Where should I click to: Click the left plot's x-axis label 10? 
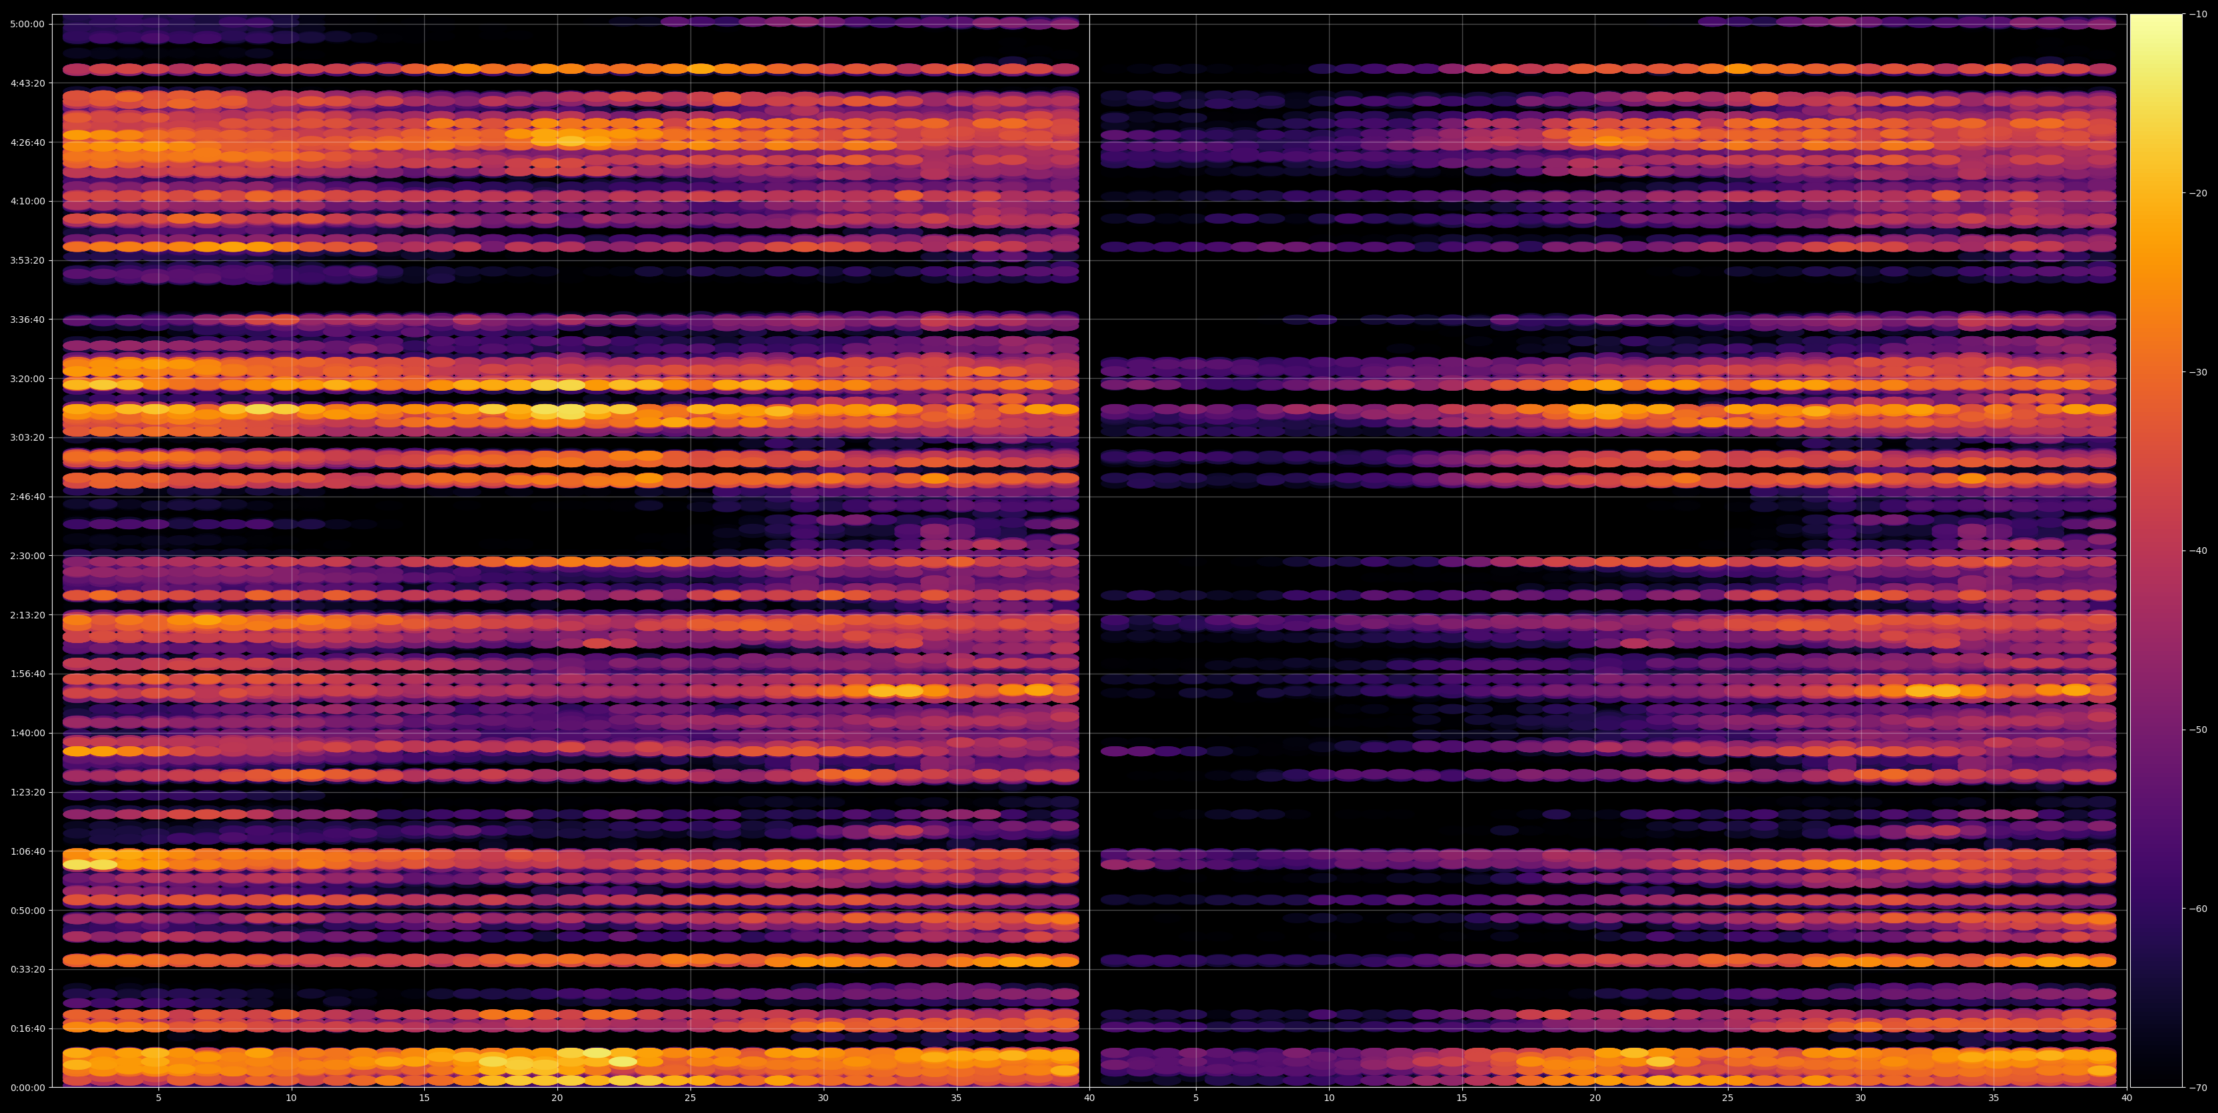pyautogui.click(x=291, y=1098)
